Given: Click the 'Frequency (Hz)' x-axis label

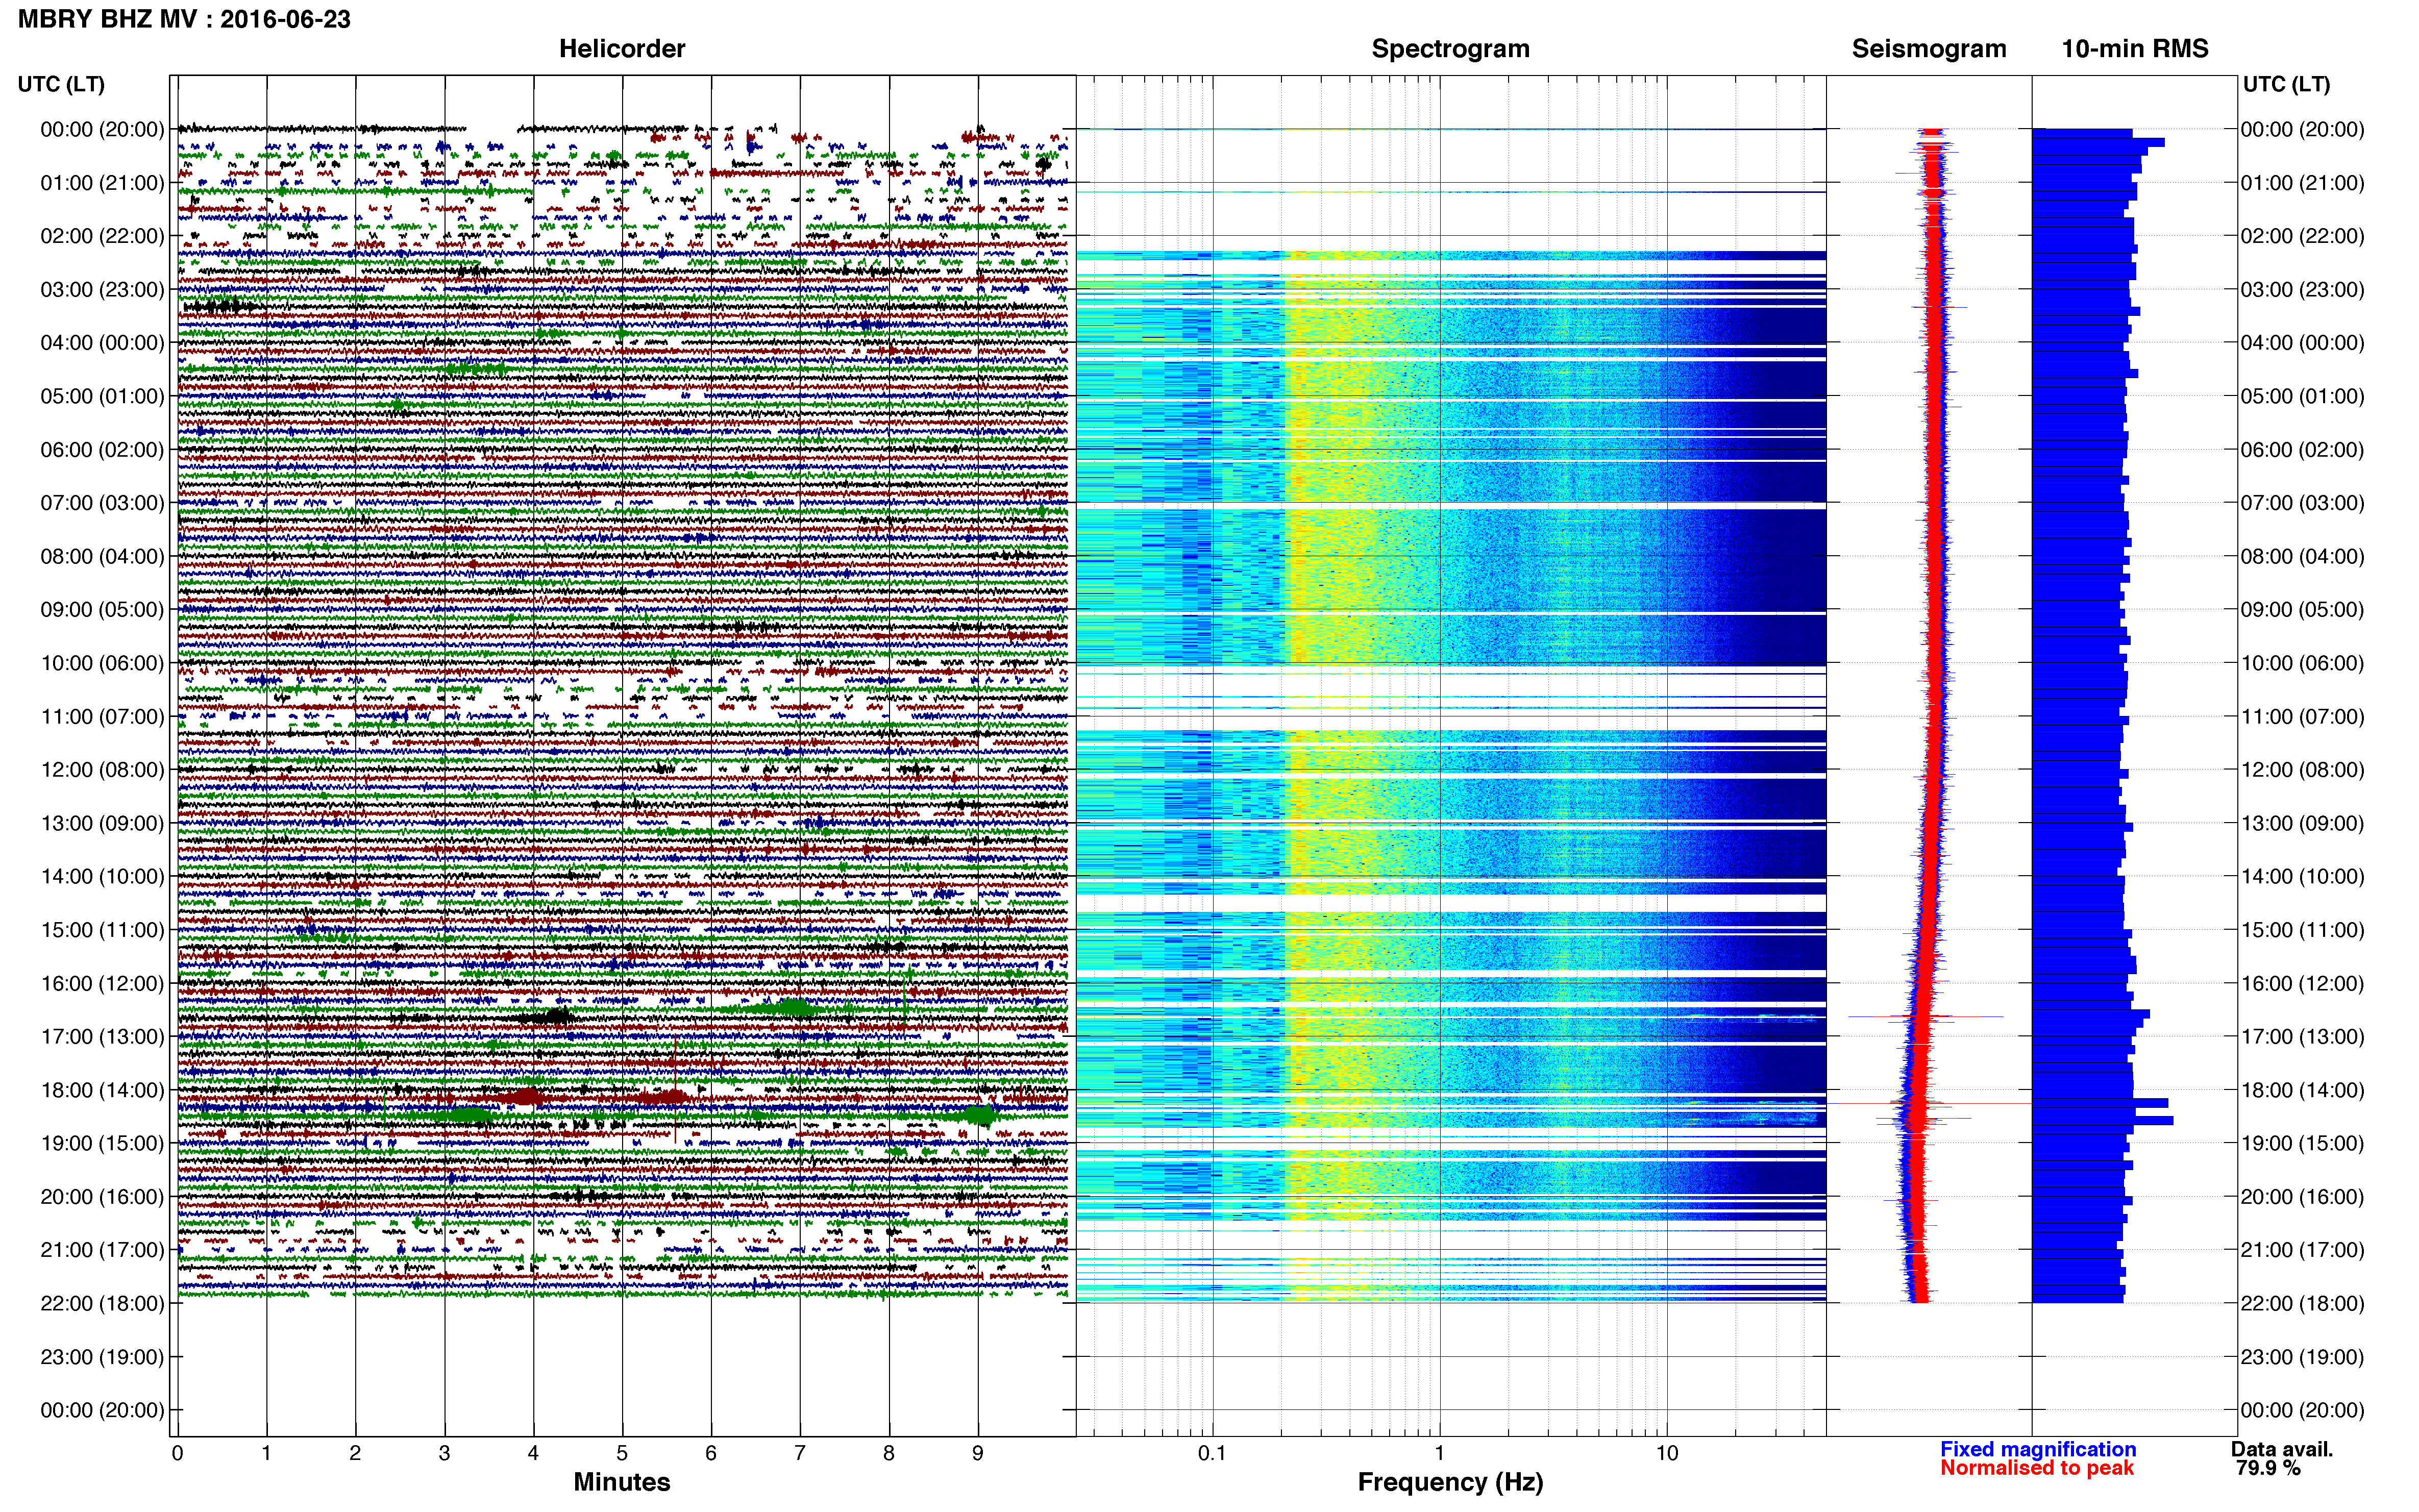Looking at the screenshot, I should point(1450,1482).
